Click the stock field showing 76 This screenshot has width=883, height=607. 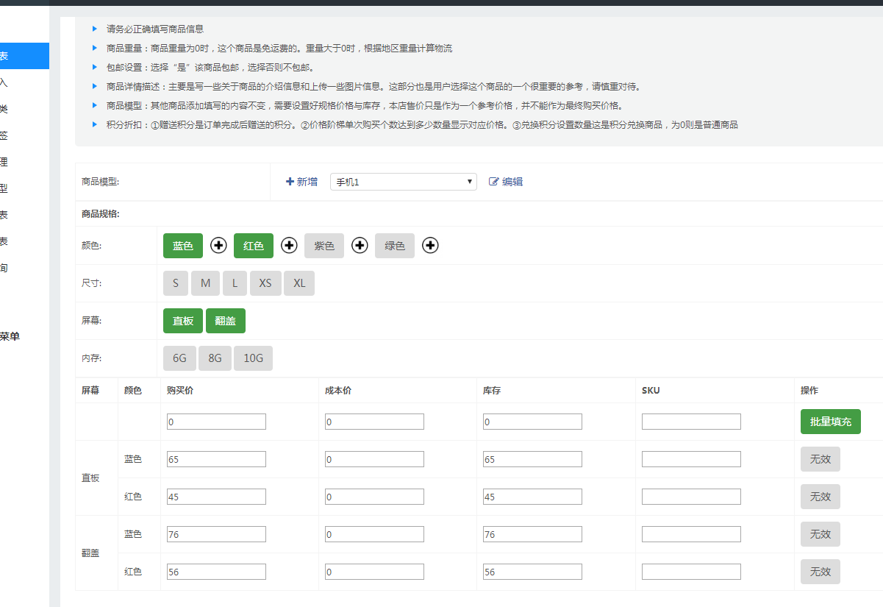point(532,534)
